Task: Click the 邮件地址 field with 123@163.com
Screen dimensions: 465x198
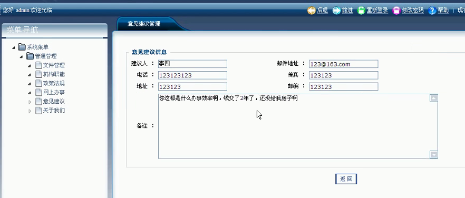Action: [x=343, y=64]
